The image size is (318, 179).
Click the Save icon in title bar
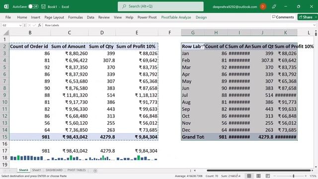pos(43,6)
